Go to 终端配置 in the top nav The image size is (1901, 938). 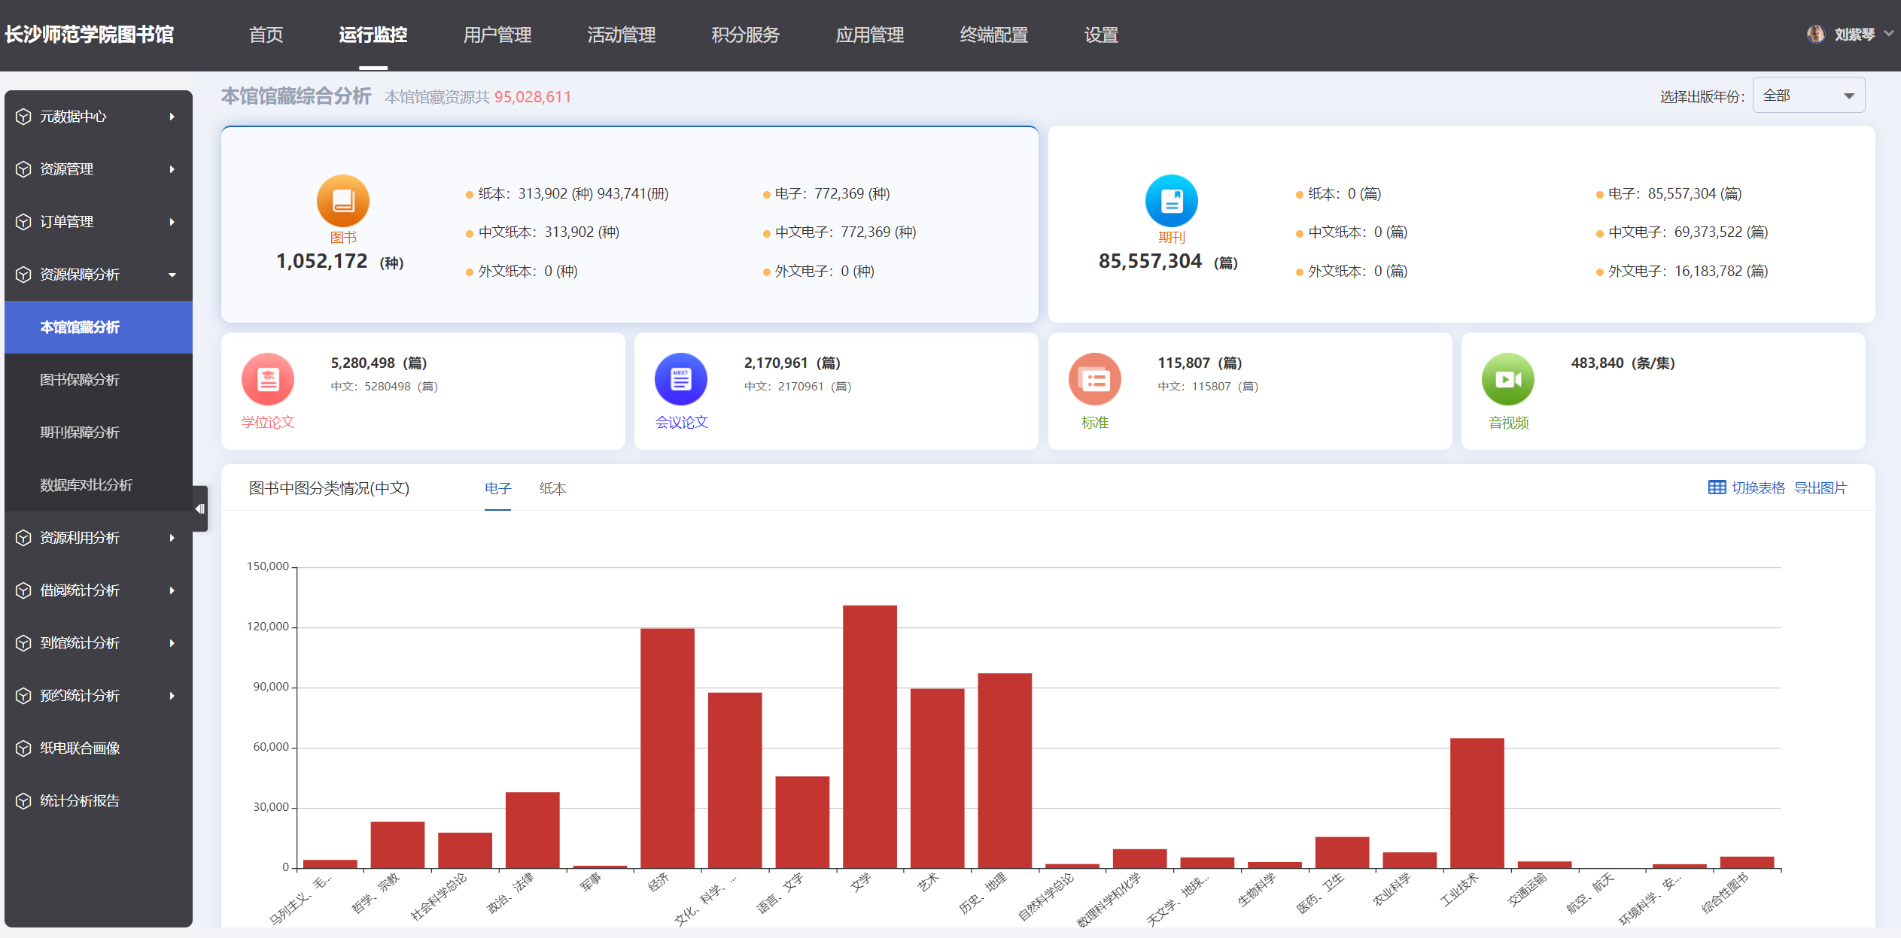pyautogui.click(x=993, y=35)
